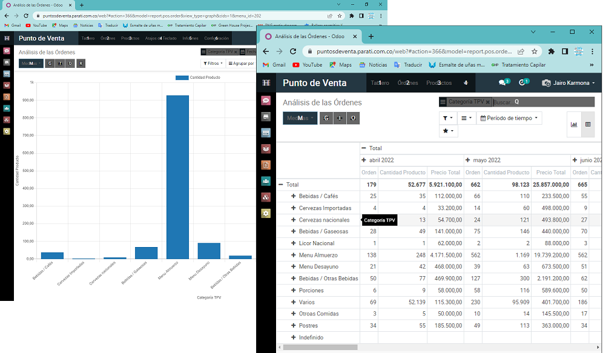This screenshot has height=353, width=603.
Task: Open the pink Discuss app in the front sidebar
Action: (266, 101)
